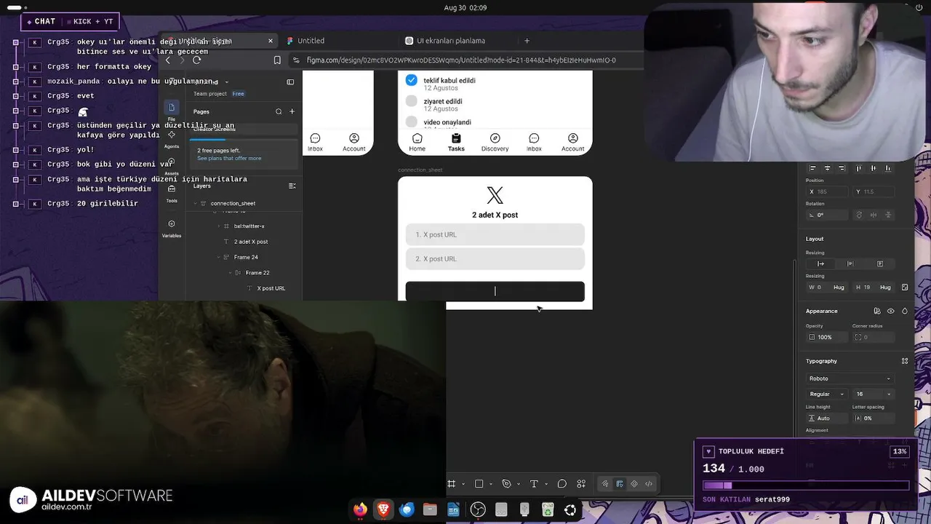This screenshot has width=931, height=524.
Task: Switch to Dev Mode code icon
Action: tap(649, 484)
